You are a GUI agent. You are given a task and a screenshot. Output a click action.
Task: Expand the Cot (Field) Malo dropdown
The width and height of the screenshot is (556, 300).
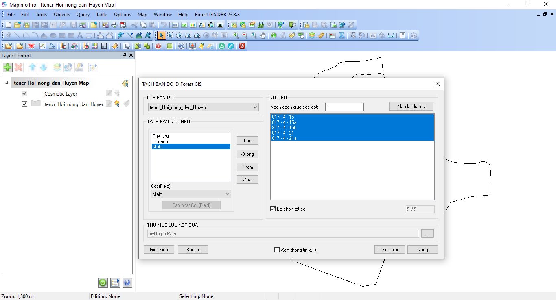pos(227,194)
